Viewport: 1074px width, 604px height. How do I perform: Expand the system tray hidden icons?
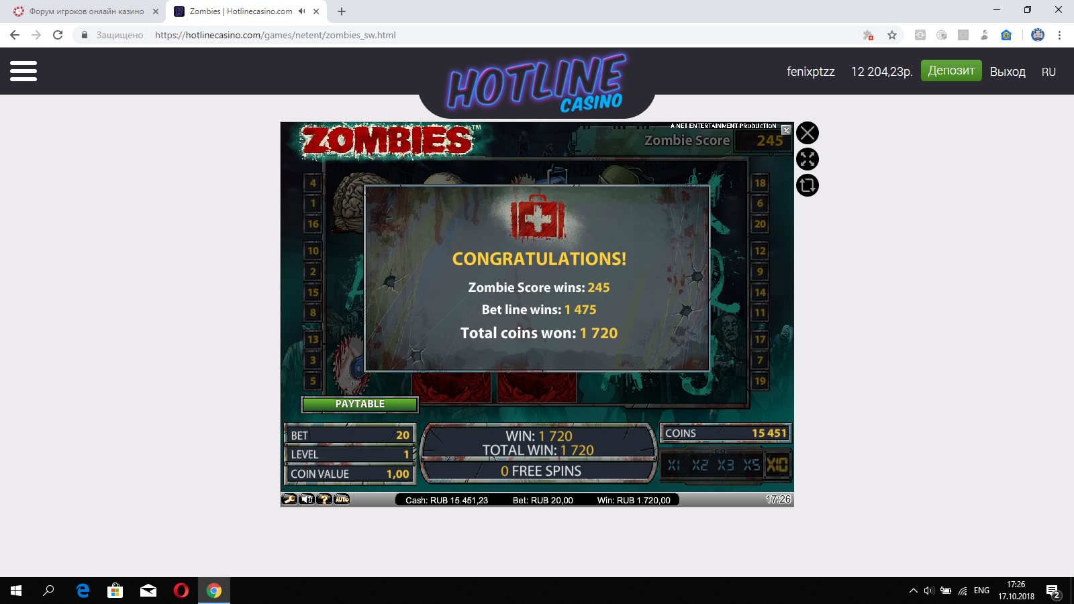(x=913, y=591)
